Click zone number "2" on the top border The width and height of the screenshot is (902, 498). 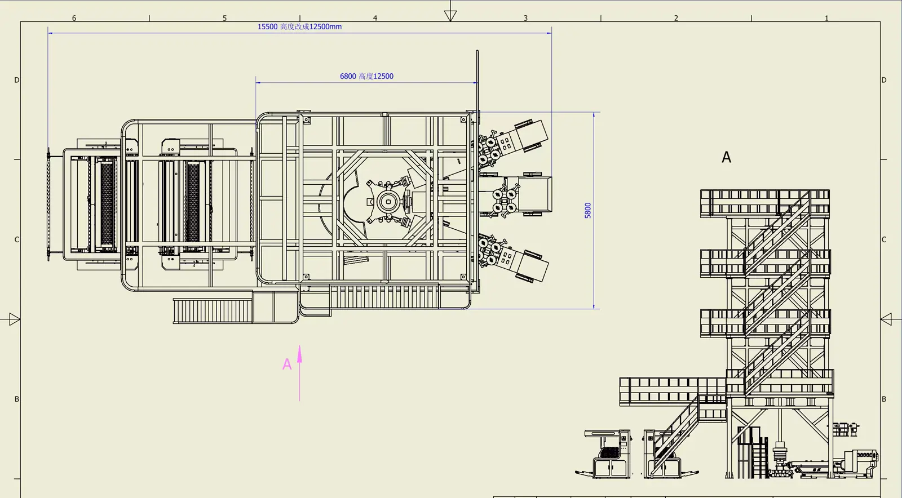coord(676,18)
